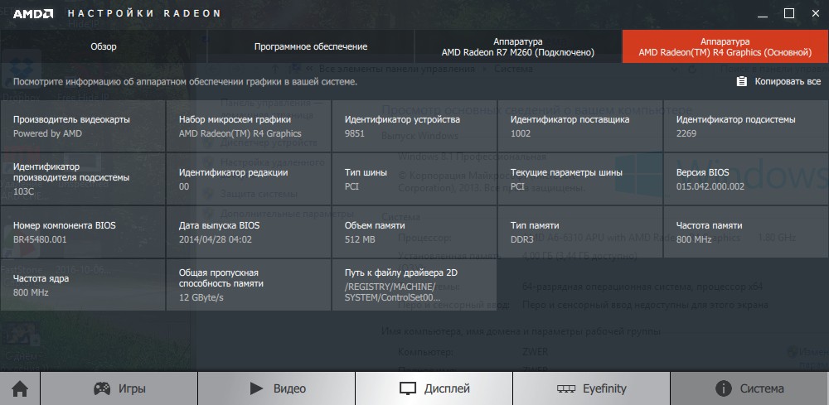Screen dimensions: 829x405
Task: Select AMD Radeon R7 M260 hardware tab
Action: tap(517, 46)
